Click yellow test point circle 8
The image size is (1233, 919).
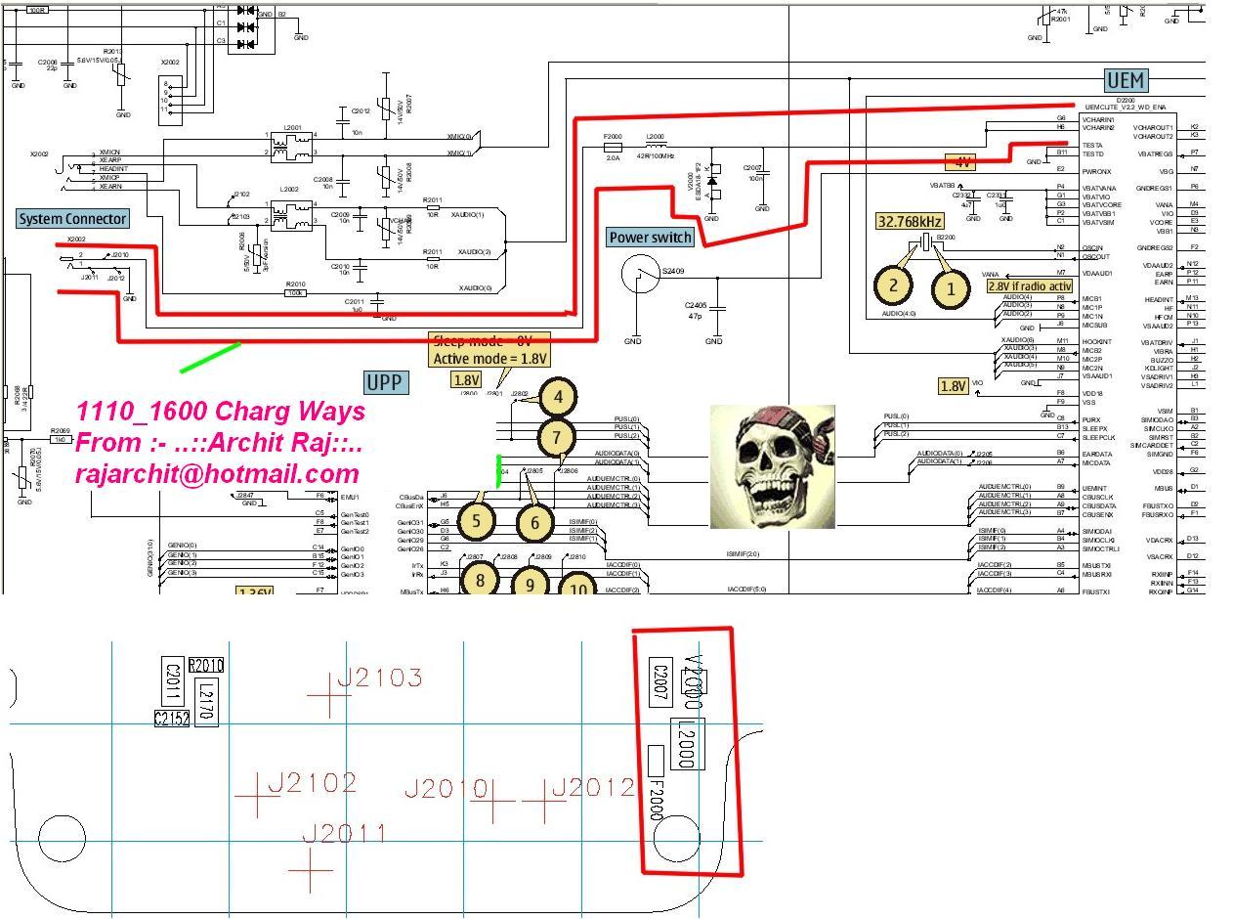(480, 580)
